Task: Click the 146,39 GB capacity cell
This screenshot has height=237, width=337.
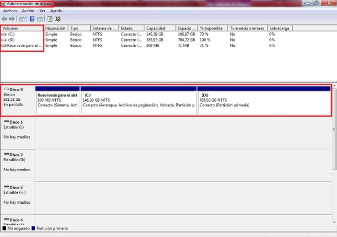Action: pyautogui.click(x=155, y=34)
